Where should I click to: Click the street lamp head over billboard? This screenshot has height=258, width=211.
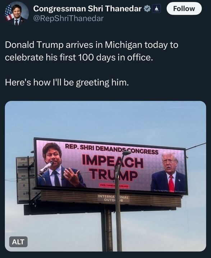point(127,153)
